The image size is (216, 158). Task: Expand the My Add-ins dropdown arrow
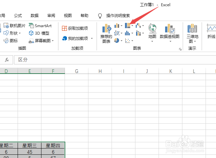coord(92,38)
